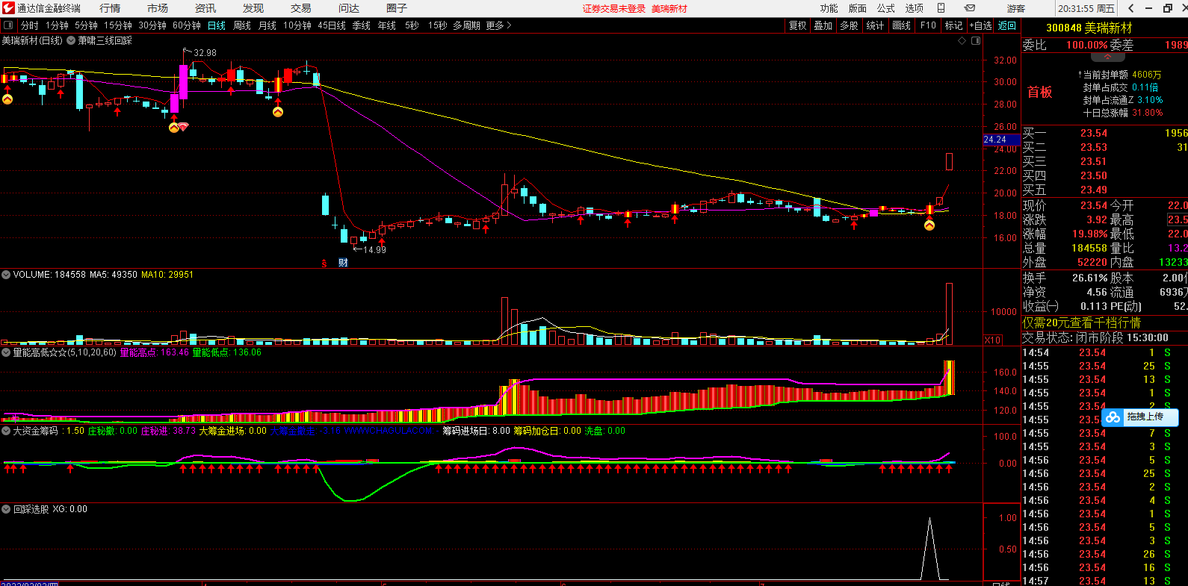The height and width of the screenshot is (586, 1188).
Task: Click the red 美瑞新材 title bar link
Action: point(669,8)
